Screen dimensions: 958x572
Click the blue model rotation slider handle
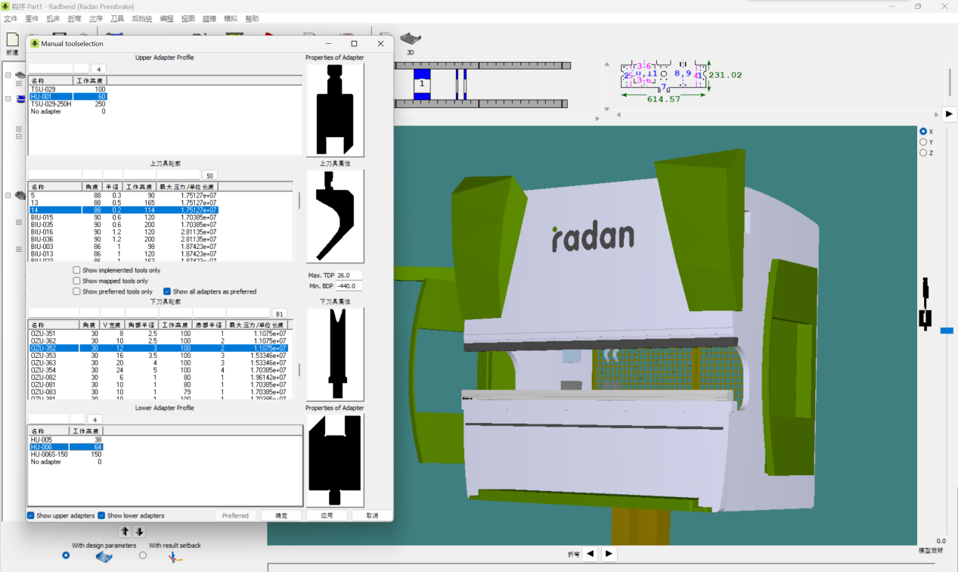[947, 331]
